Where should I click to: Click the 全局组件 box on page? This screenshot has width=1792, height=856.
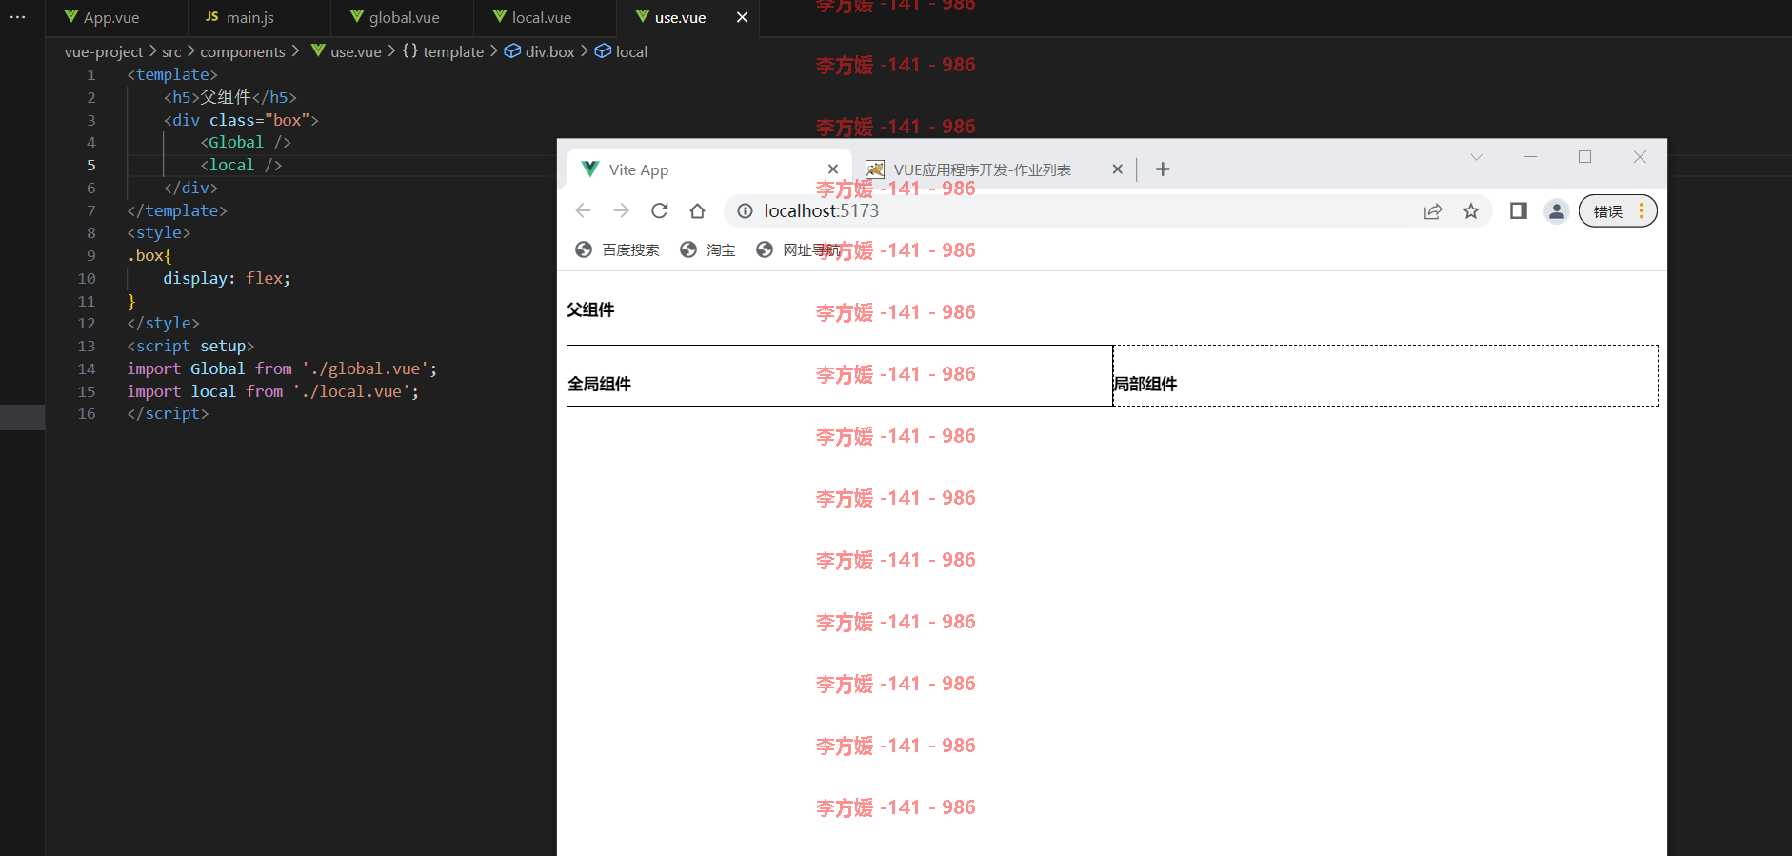click(840, 375)
